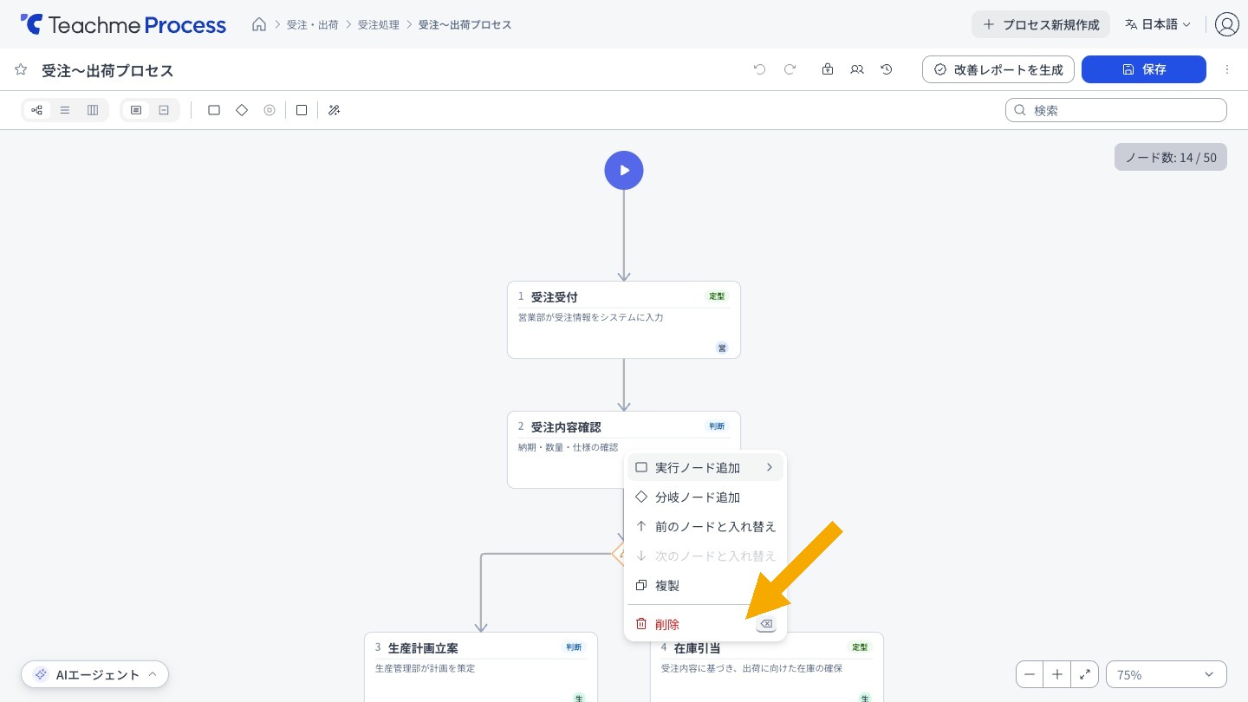Open the 受注・出荷 breadcrumb link

tap(313, 24)
